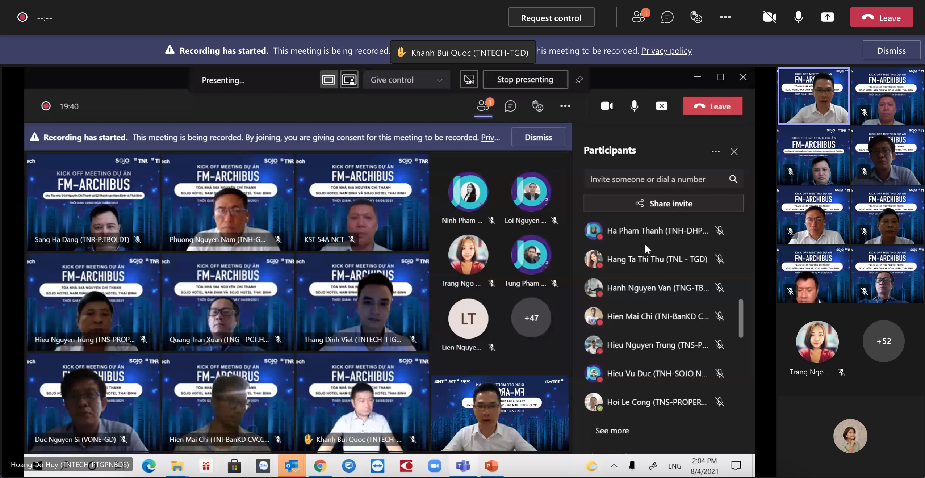Open the chat icon in top toolbar
Image resolution: width=925 pixels, height=478 pixels.
(x=667, y=17)
